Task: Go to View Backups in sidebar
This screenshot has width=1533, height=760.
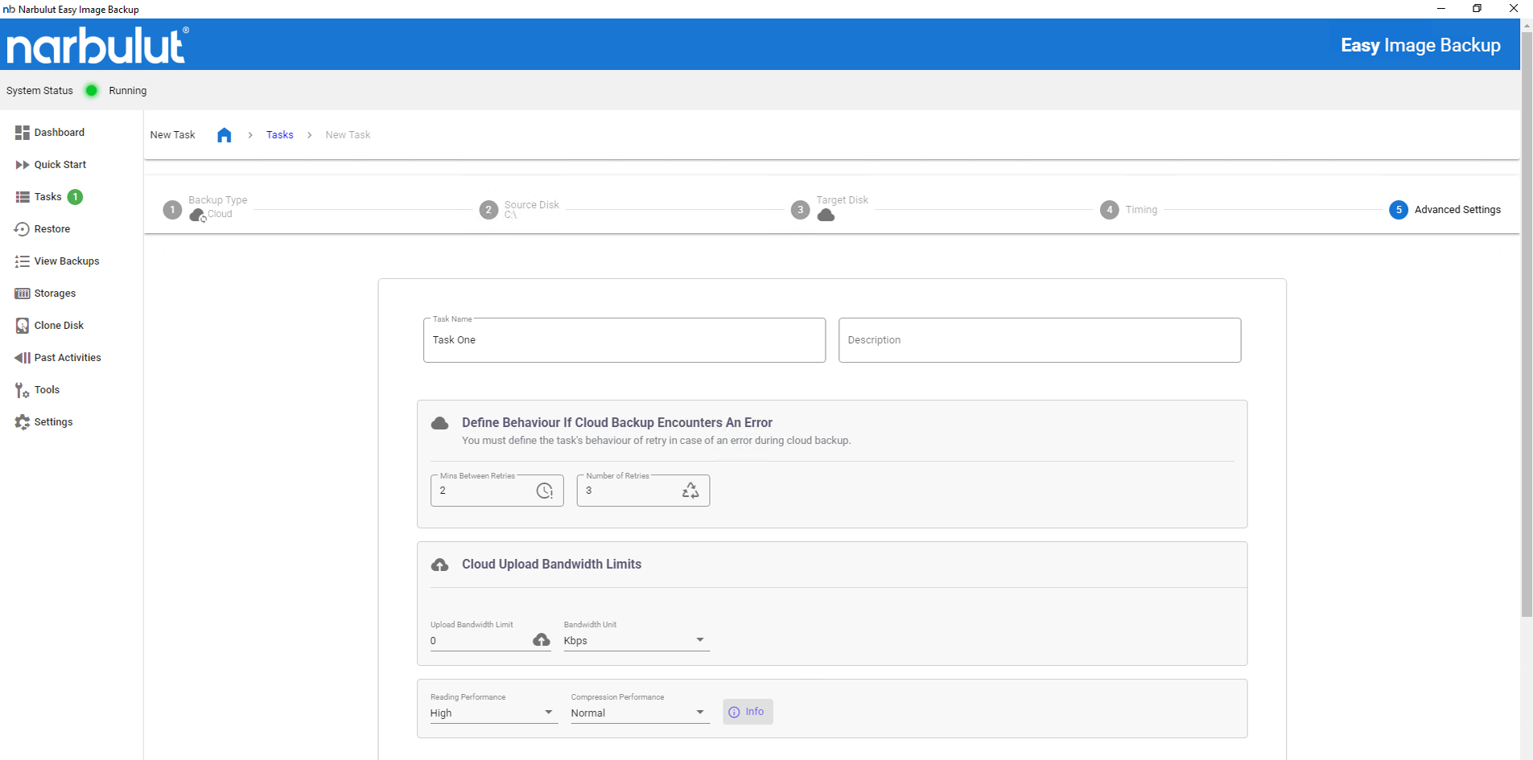Action: point(67,261)
